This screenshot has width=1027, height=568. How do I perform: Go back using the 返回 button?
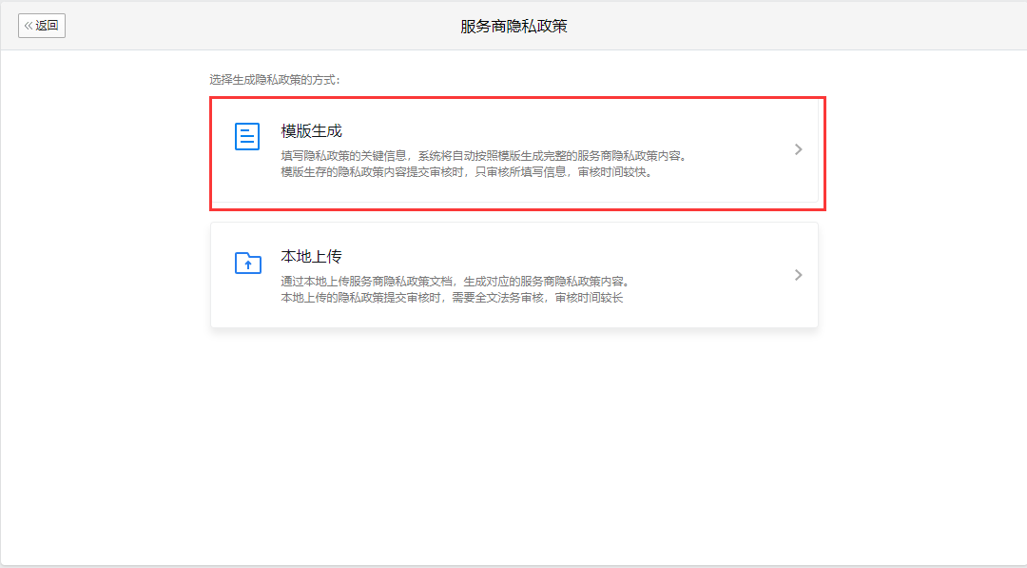tap(42, 26)
